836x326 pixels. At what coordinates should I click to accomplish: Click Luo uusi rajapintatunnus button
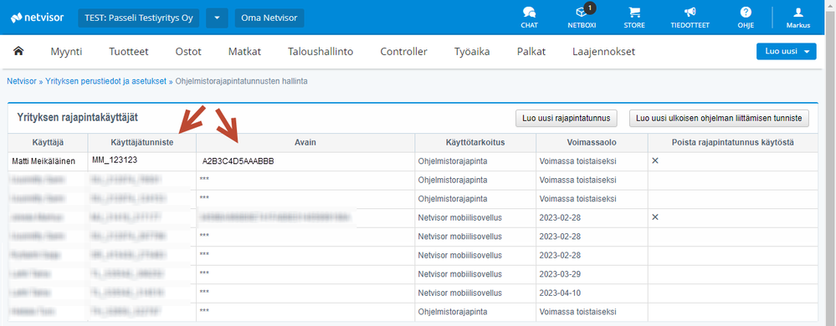tap(567, 118)
